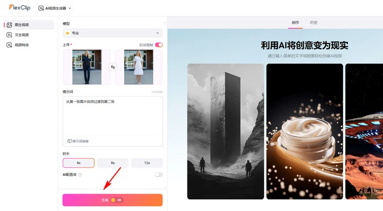
Task: Click the 生成 generate button
Action: coord(113,200)
